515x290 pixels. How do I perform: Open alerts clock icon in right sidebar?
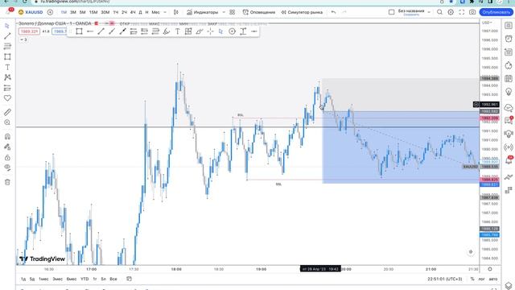pos(509,39)
